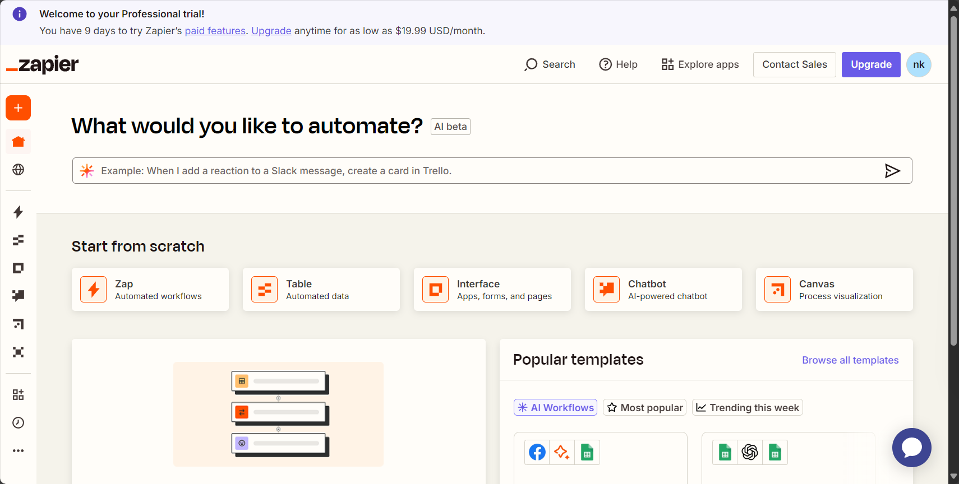Create an Interface card
This screenshot has width=959, height=484.
click(492, 289)
